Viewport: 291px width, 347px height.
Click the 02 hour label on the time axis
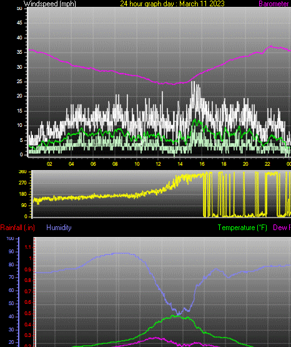tap(49, 164)
